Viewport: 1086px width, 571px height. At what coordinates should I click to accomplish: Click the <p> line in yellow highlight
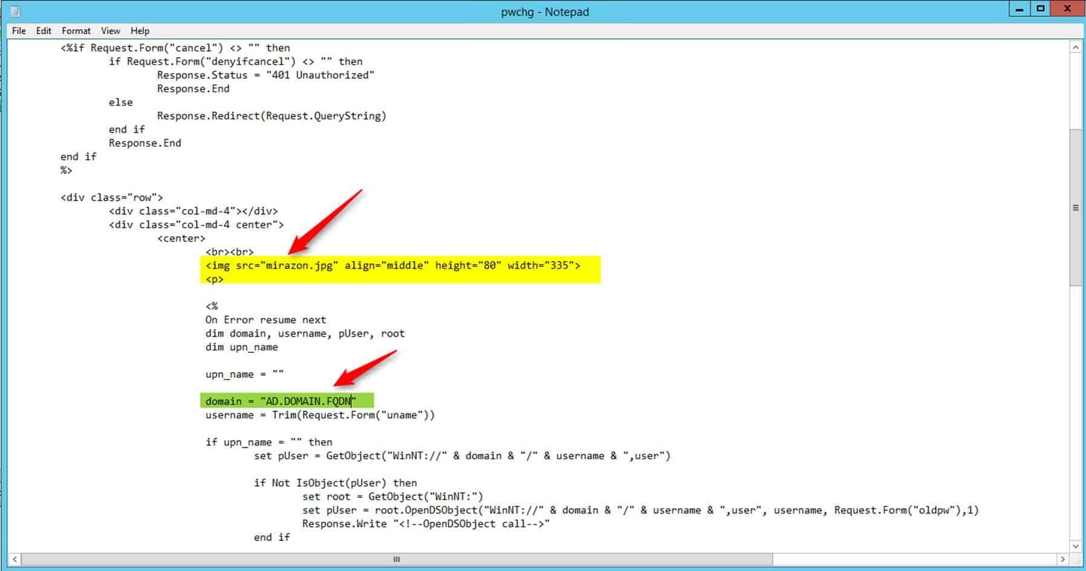point(214,279)
